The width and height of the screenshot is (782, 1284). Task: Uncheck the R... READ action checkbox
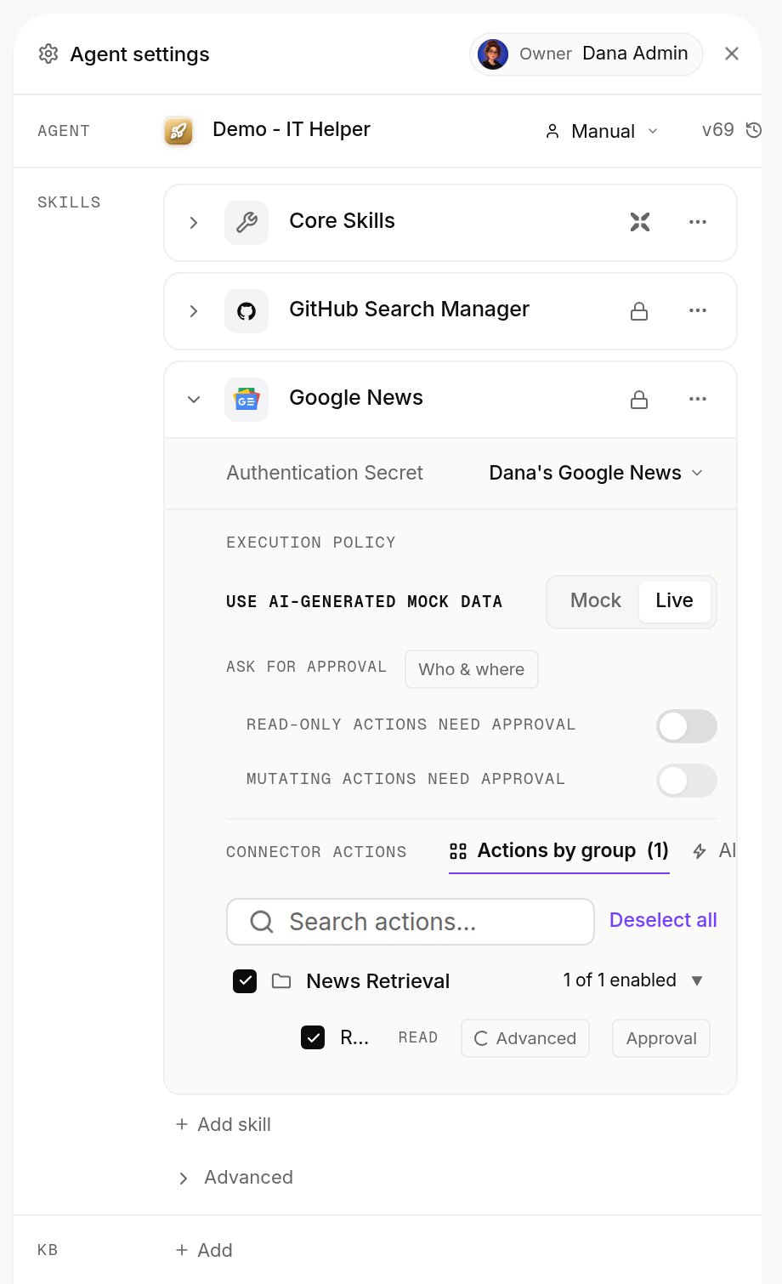coord(313,1037)
